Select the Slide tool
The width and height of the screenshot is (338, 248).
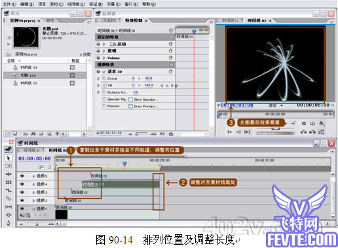(x=9, y=215)
